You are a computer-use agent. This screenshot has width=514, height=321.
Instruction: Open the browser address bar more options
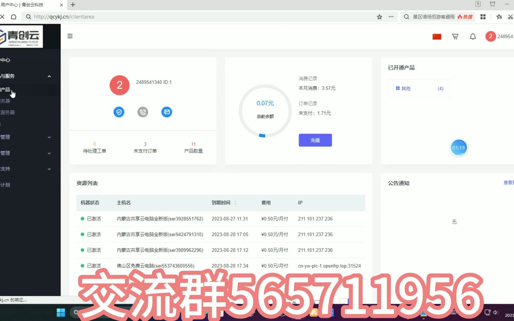[x=391, y=17]
